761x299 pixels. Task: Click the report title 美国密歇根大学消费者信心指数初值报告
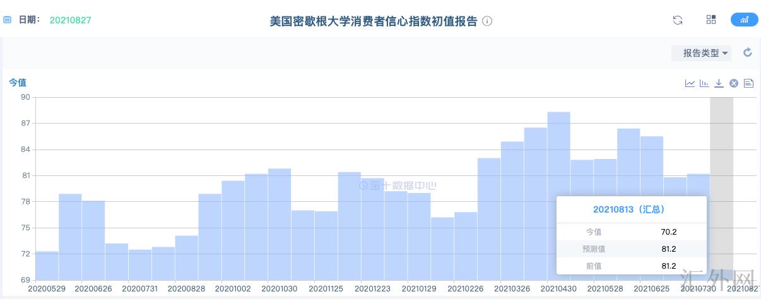pos(374,21)
